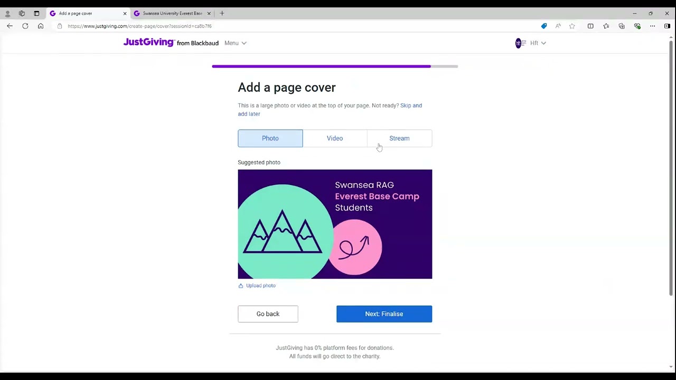Viewport: 676px width, 380px height.
Task: Expand the JustGiving Menu dropdown
Action: point(235,43)
